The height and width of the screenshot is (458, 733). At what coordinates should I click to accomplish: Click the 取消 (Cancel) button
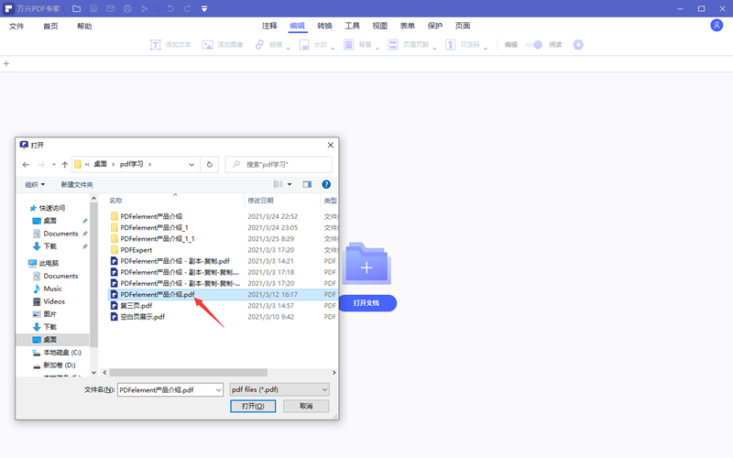coord(306,406)
